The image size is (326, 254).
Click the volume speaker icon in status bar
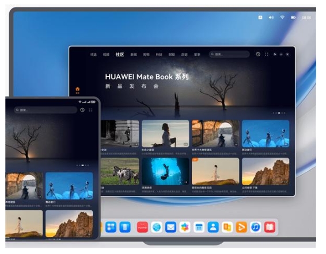(271, 17)
